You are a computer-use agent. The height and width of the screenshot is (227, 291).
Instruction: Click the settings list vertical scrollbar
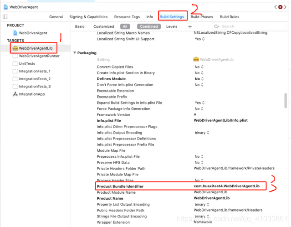pos(286,100)
